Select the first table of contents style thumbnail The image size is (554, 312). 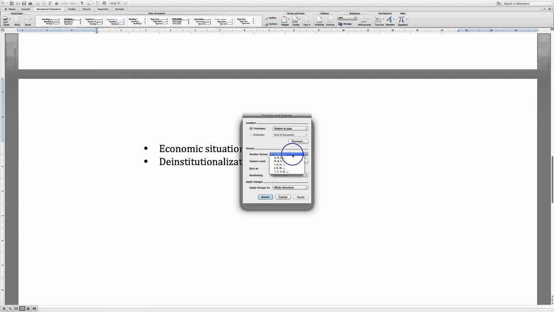(51, 21)
